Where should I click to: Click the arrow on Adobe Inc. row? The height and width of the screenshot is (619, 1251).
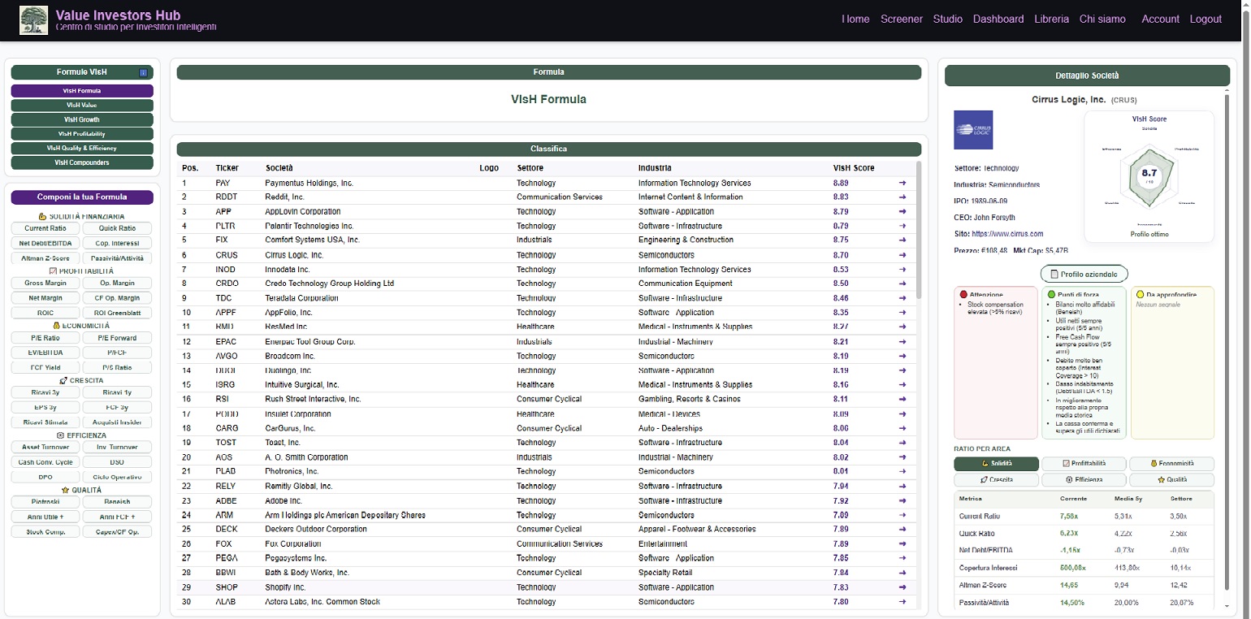tap(903, 500)
